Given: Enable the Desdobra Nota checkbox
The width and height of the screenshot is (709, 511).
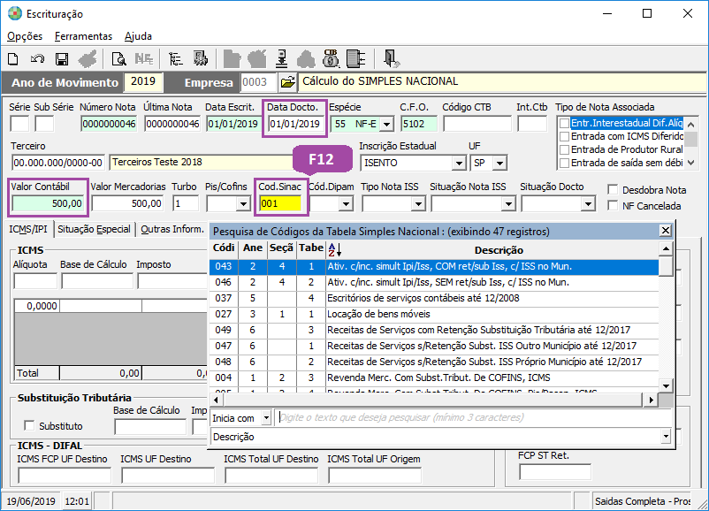Looking at the screenshot, I should (x=613, y=189).
